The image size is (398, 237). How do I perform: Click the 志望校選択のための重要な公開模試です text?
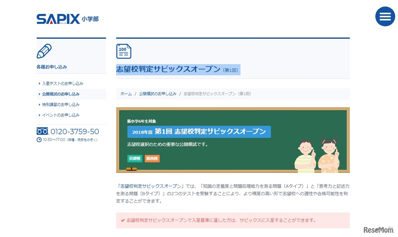tap(168, 145)
